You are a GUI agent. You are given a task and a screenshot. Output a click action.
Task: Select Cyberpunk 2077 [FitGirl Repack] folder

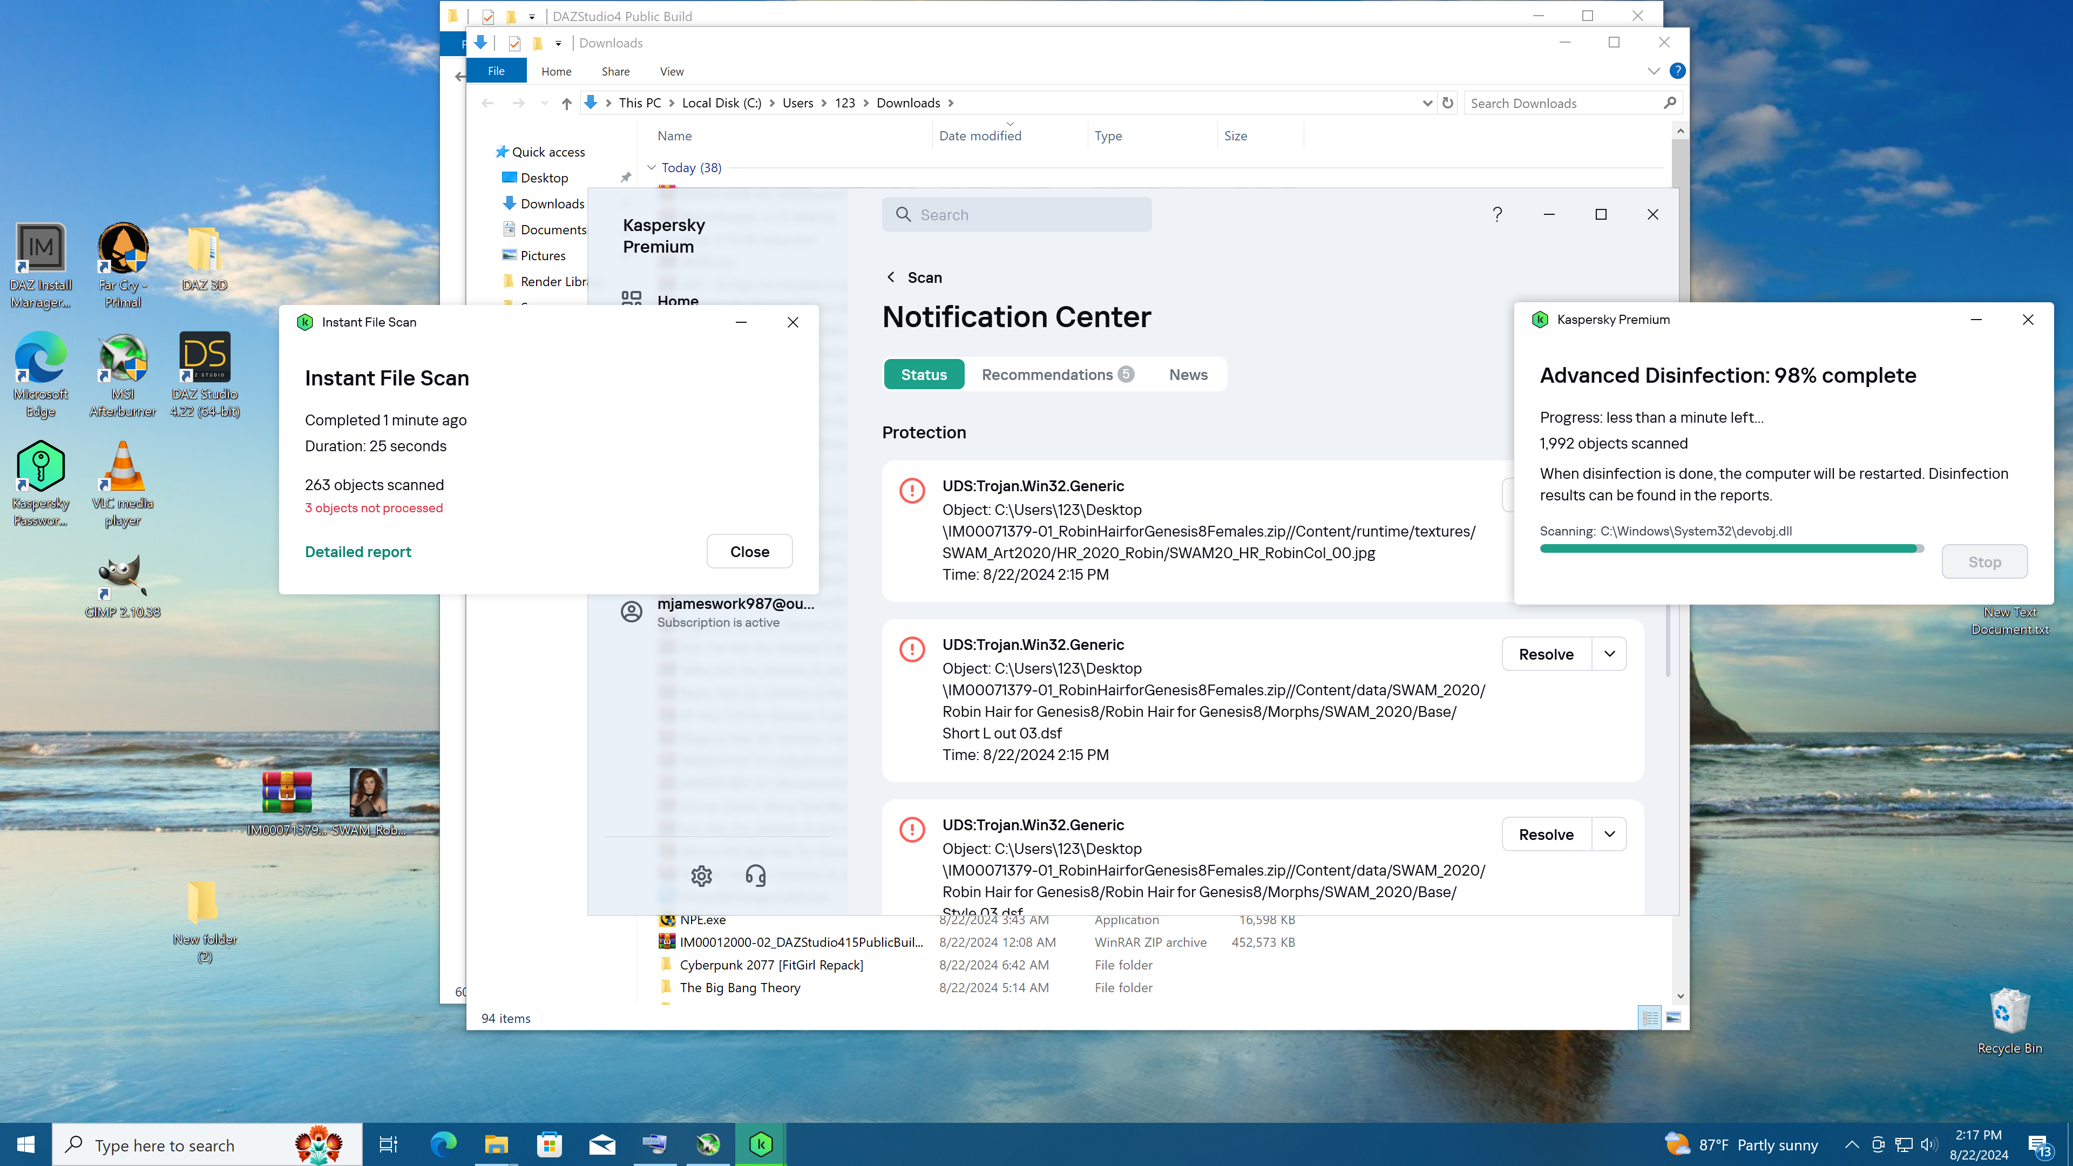[771, 965]
